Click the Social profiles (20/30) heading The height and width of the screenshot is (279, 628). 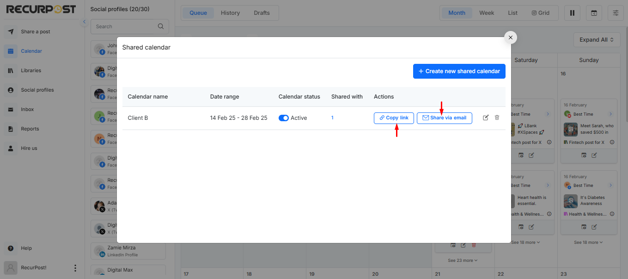click(x=120, y=9)
